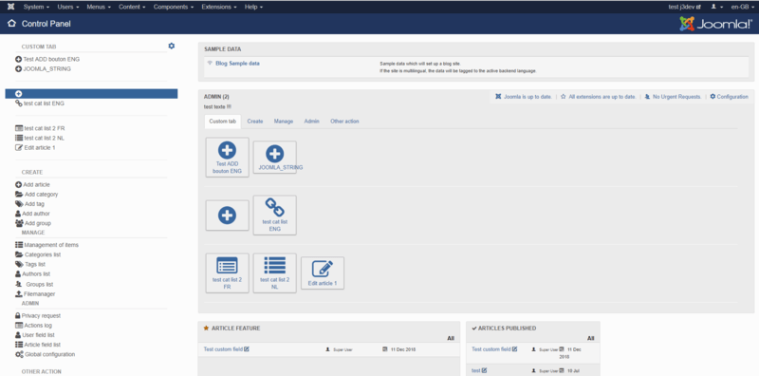Switch to the Other action tab
The width and height of the screenshot is (759, 376).
tap(344, 122)
